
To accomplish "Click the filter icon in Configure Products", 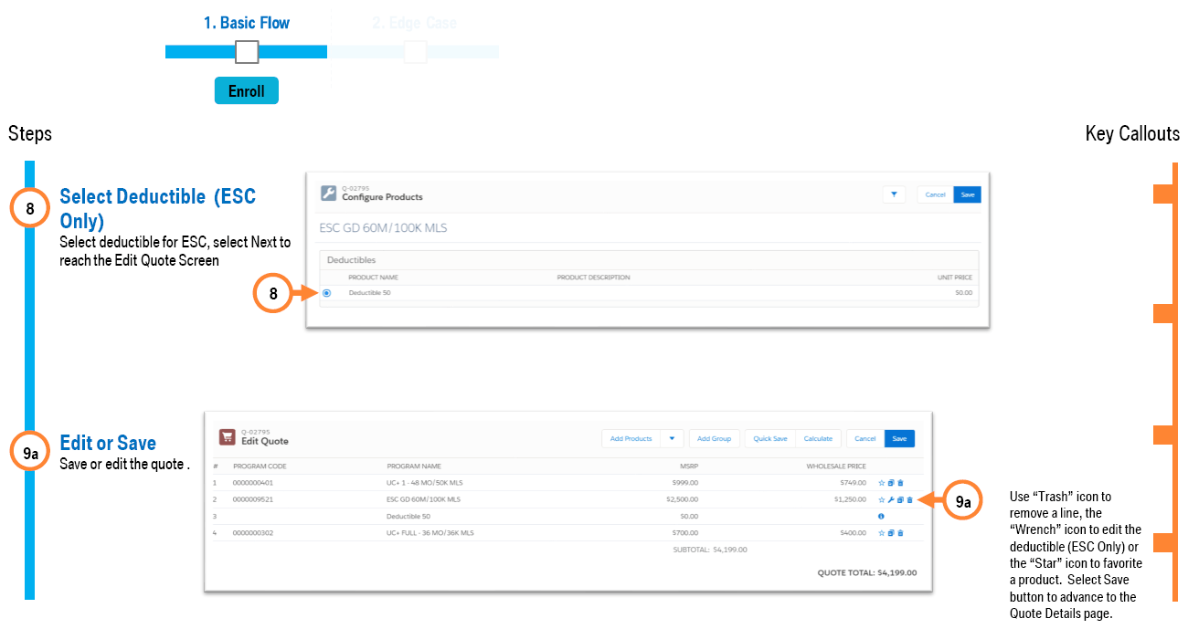I will click(x=894, y=194).
